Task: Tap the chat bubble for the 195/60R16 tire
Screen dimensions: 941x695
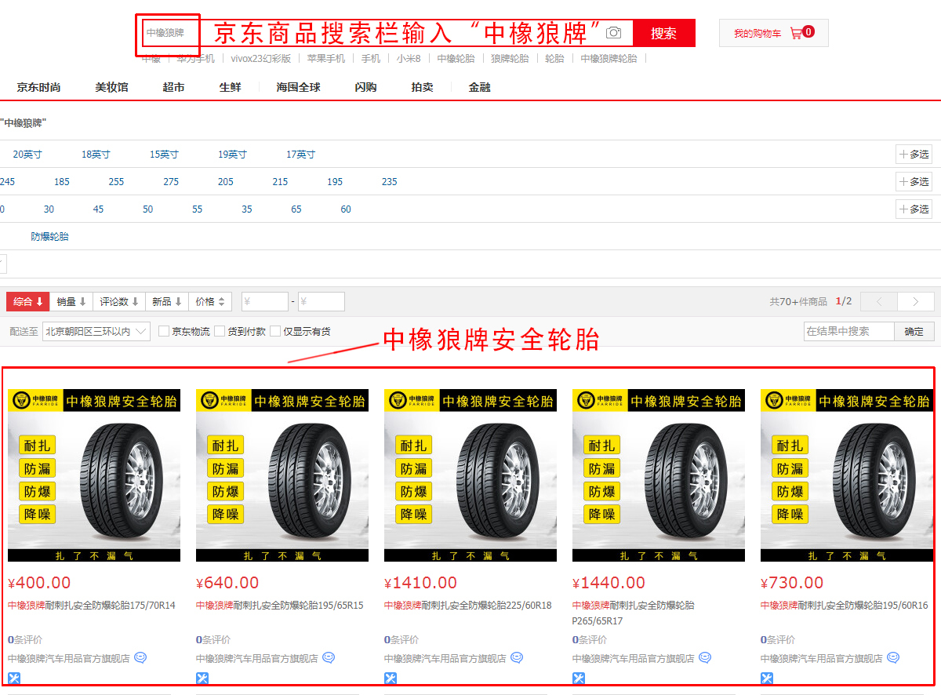Action: coord(893,658)
